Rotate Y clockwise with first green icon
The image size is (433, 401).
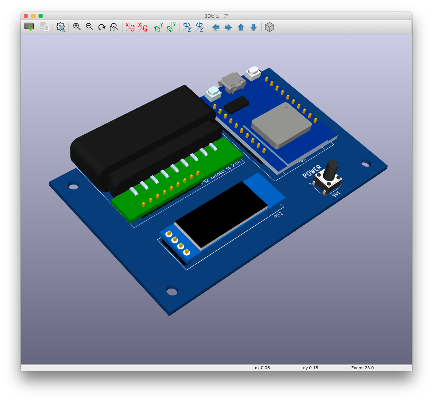159,27
